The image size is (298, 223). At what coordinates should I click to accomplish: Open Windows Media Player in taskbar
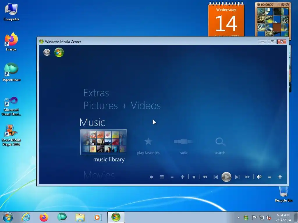coord(98,217)
